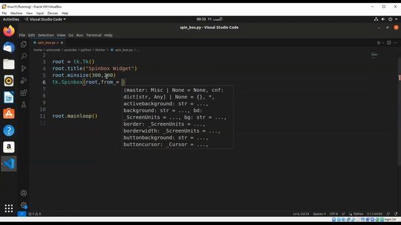401x225 pixels.
Task: Open the Accounts menu icon
Action: 24,193
